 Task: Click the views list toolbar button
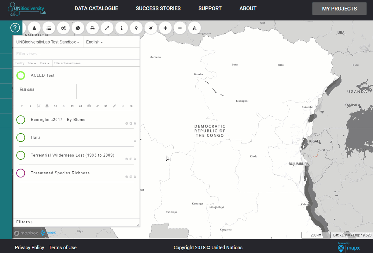pyautogui.click(x=49, y=28)
